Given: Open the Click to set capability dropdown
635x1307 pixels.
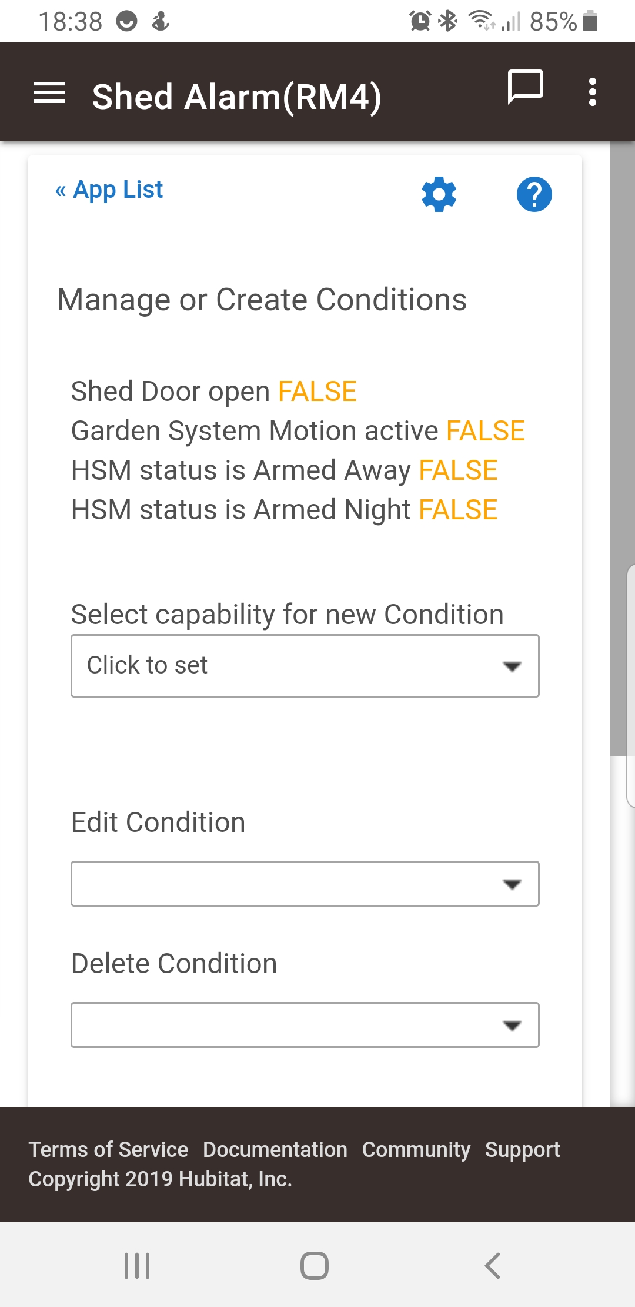Looking at the screenshot, I should pyautogui.click(x=305, y=666).
